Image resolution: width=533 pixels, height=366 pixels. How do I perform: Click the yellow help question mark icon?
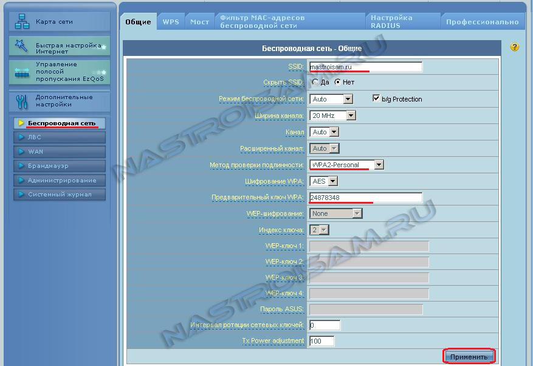click(515, 47)
